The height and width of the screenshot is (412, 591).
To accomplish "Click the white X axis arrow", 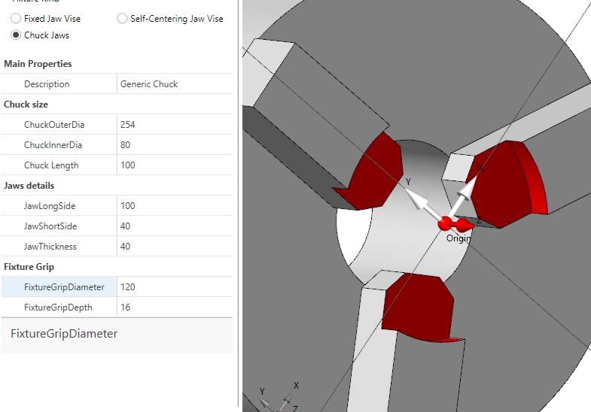I will (x=468, y=188).
